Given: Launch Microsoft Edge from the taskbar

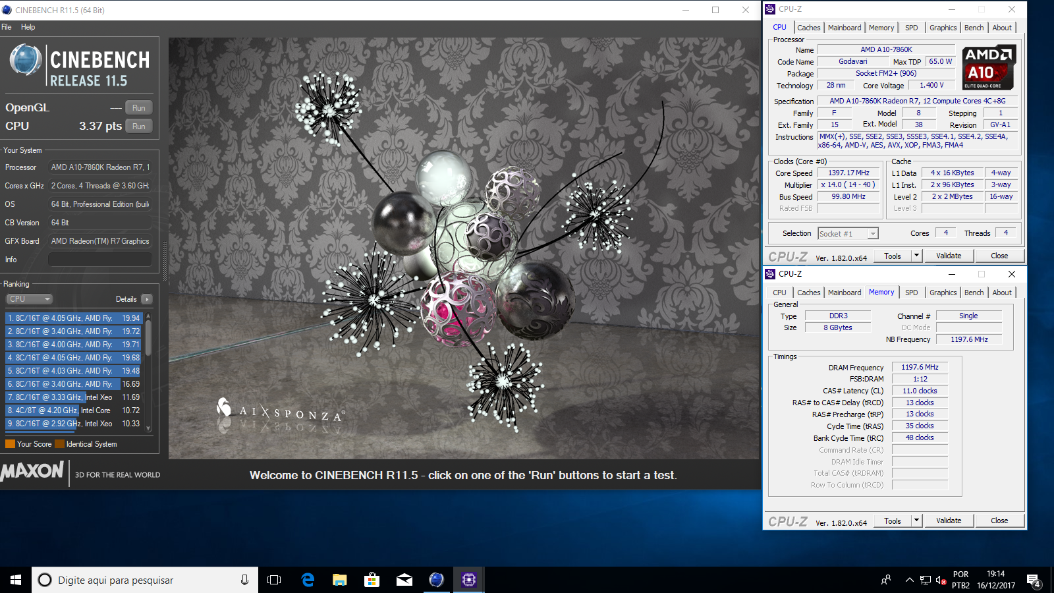Looking at the screenshot, I should pos(307,580).
